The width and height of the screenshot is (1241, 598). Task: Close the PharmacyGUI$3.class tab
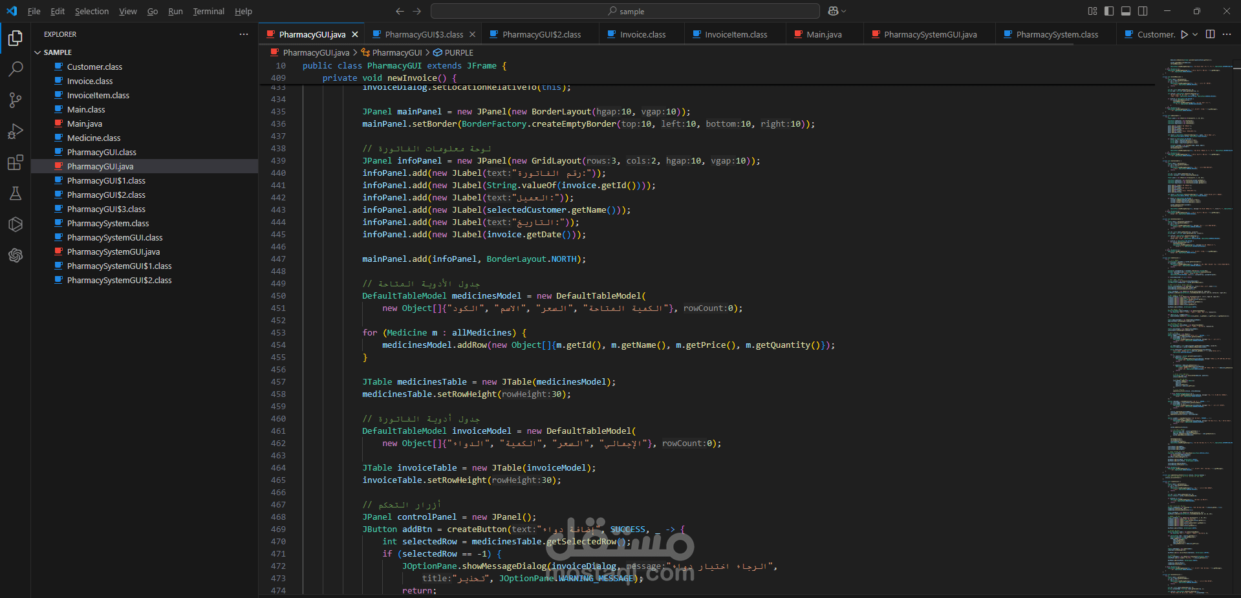click(472, 34)
